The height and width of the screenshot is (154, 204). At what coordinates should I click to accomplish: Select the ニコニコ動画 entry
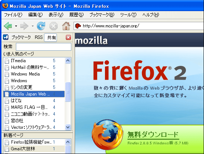coord(34,114)
